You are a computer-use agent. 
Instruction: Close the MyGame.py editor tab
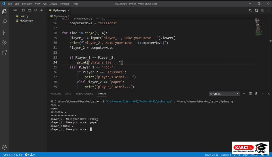(x=69, y=10)
